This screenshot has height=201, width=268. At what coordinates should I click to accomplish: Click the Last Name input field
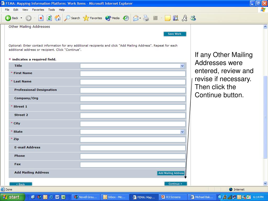click(x=133, y=82)
